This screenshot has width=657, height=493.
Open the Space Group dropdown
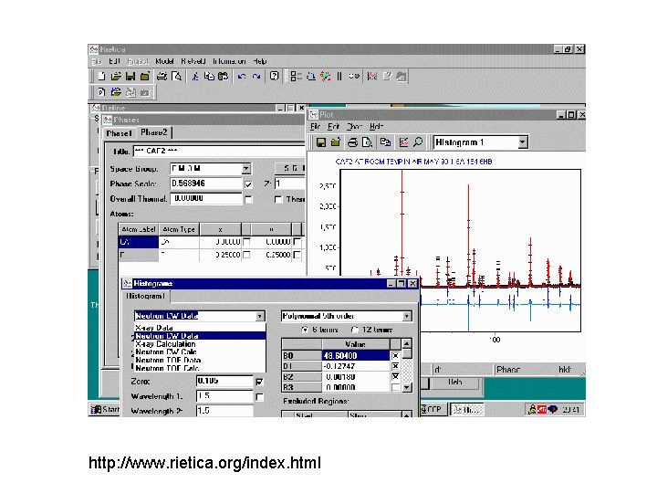tap(246, 169)
